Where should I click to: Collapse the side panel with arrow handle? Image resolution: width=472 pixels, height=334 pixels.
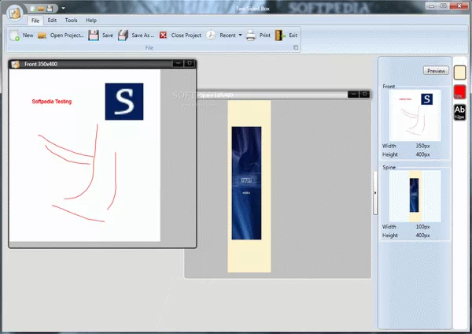pyautogui.click(x=375, y=193)
